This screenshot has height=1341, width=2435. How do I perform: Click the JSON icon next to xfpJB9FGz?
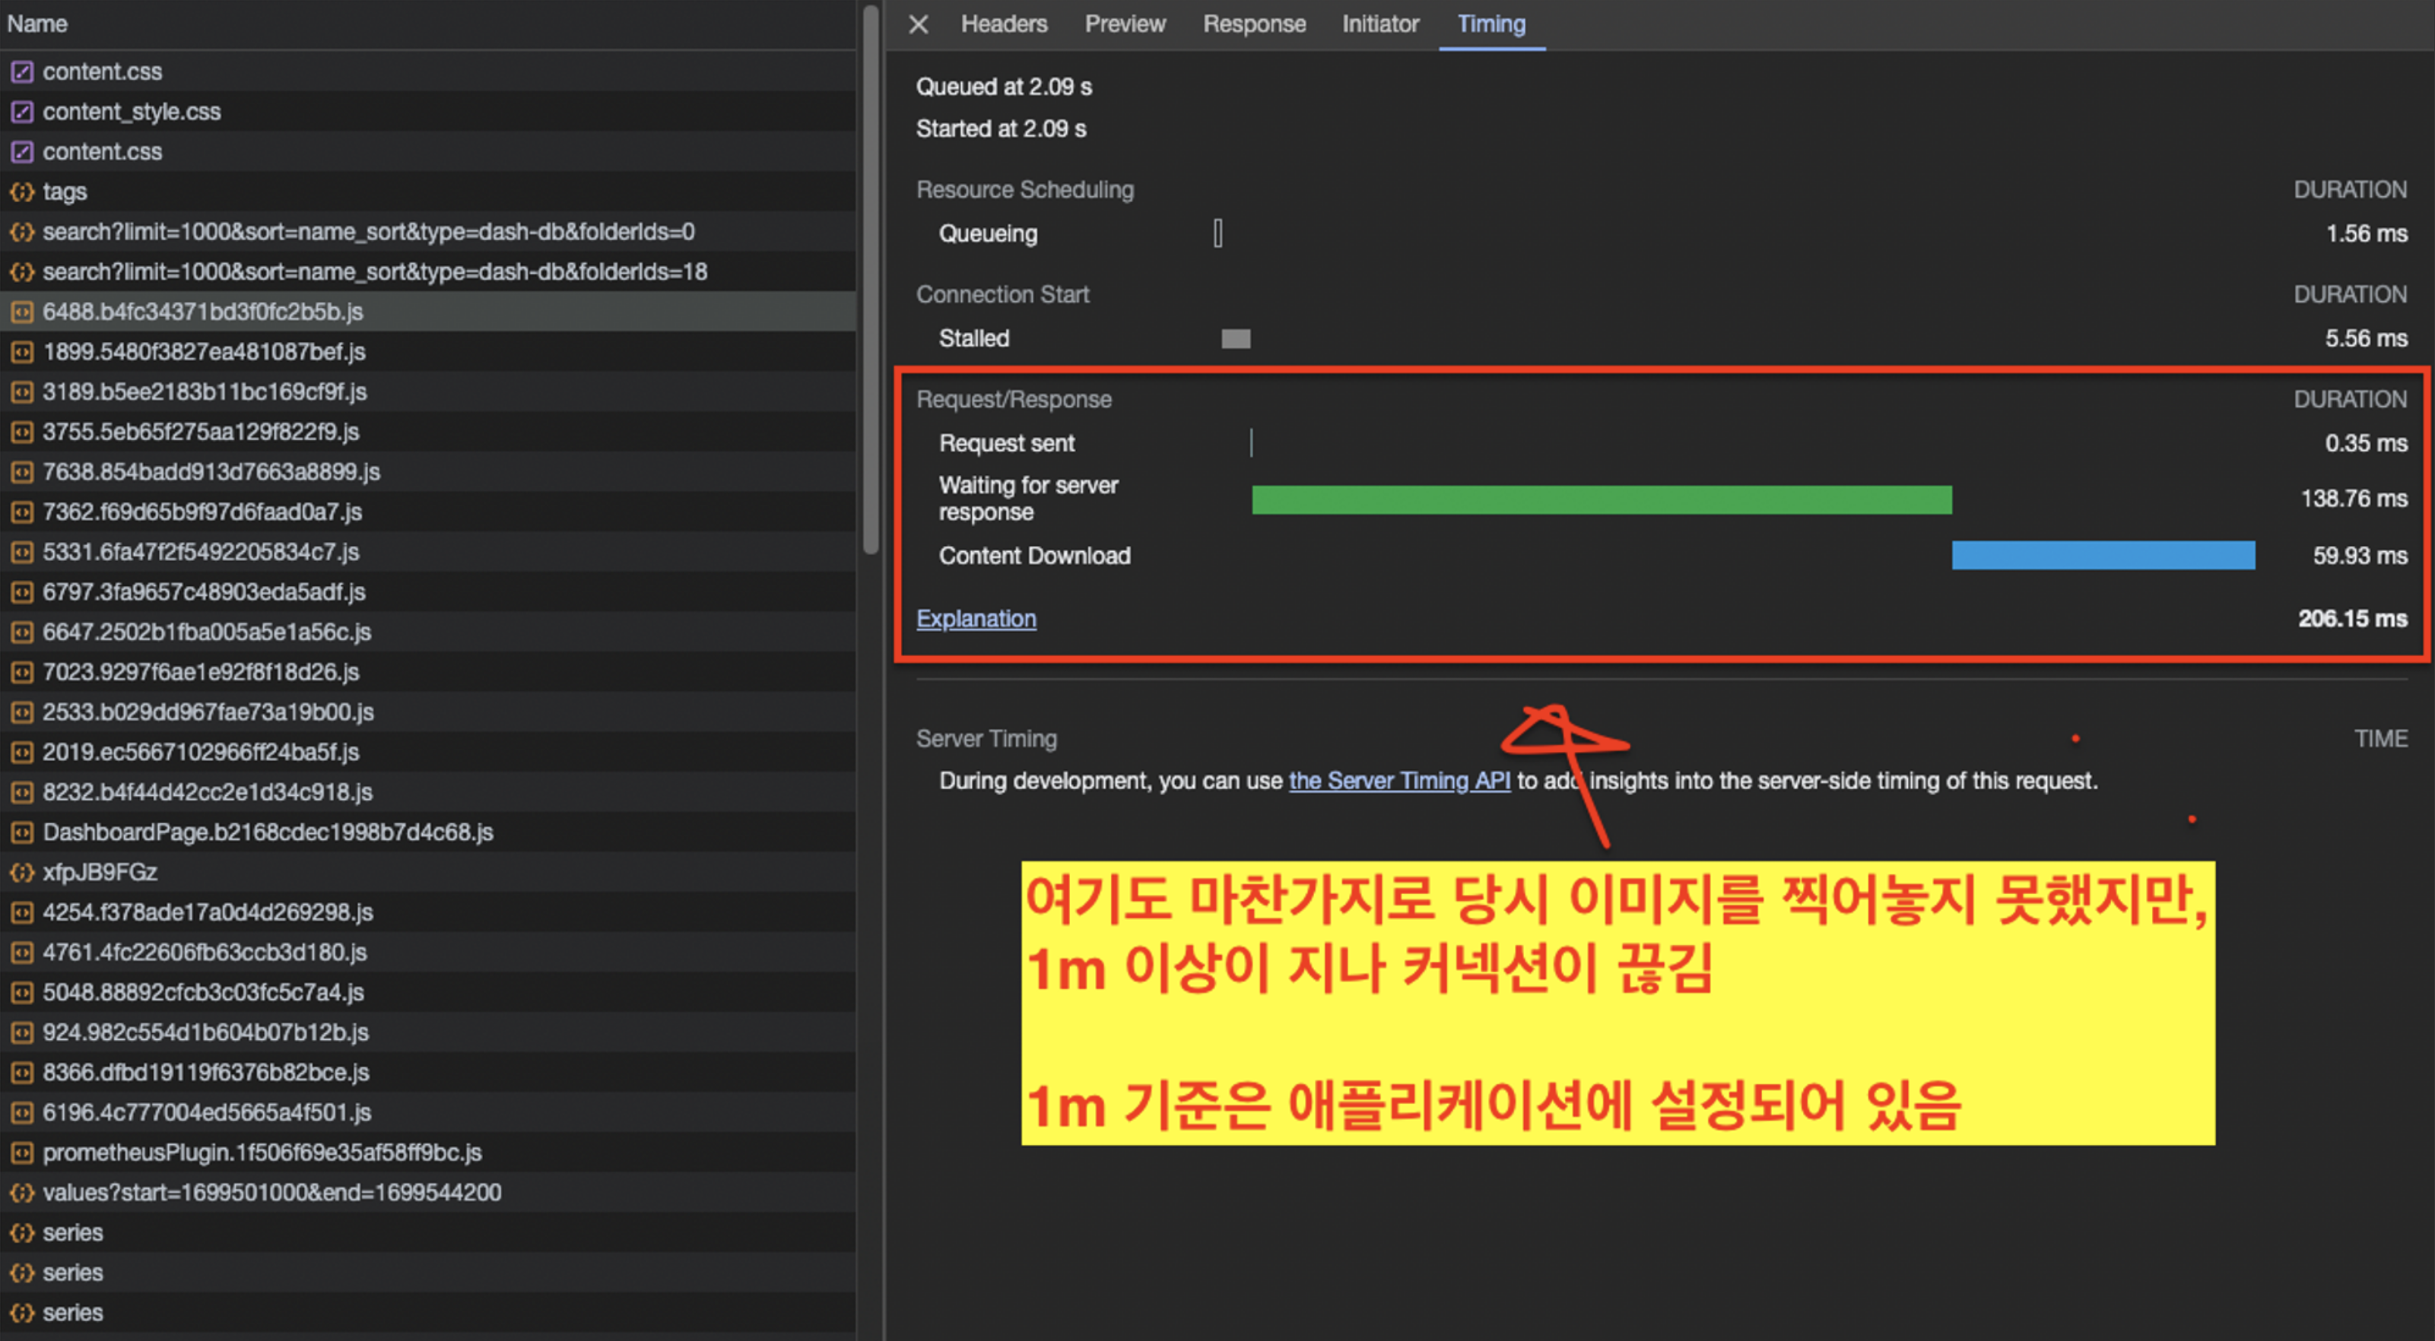click(x=22, y=872)
